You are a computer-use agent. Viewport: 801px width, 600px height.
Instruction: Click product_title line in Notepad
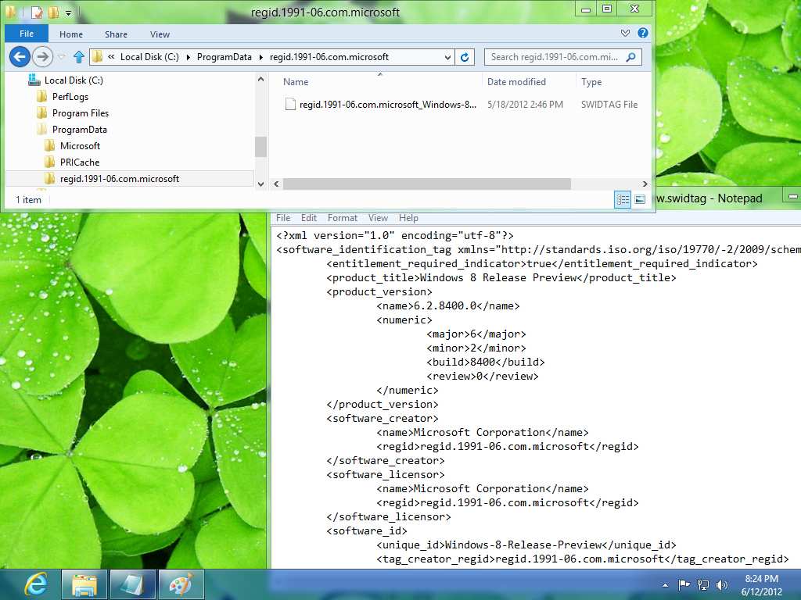pos(501,277)
